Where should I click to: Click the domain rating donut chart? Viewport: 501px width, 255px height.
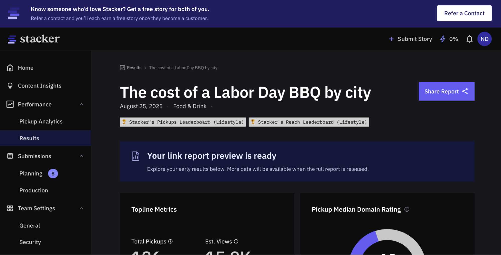(x=387, y=242)
